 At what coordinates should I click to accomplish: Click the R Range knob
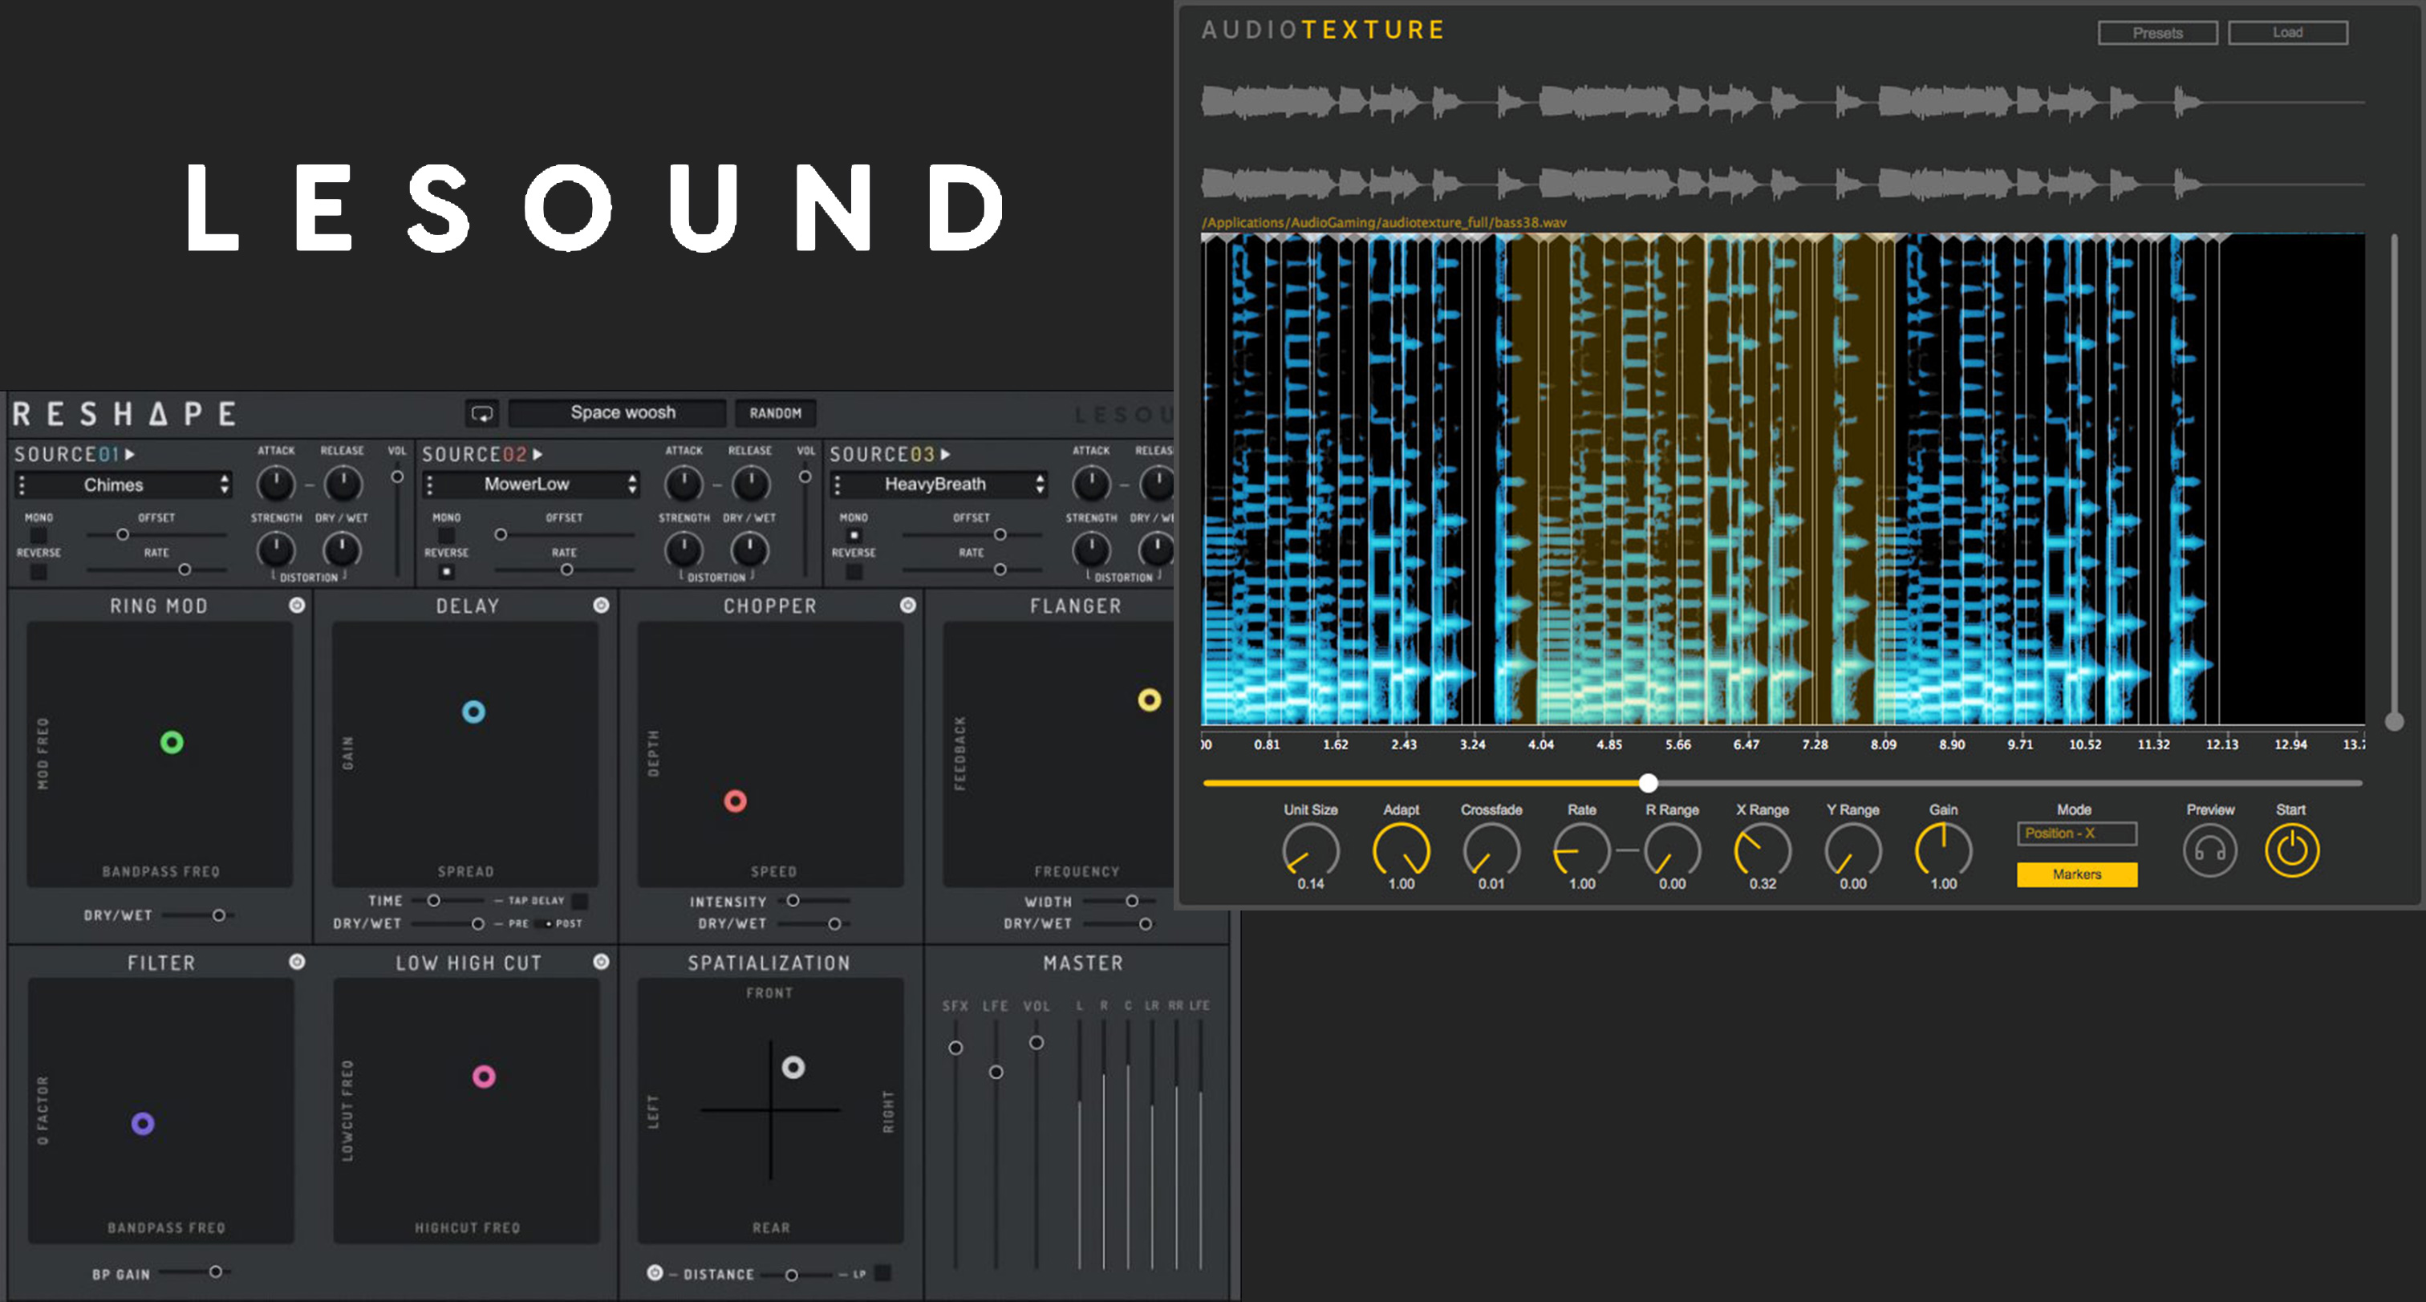tap(1672, 850)
